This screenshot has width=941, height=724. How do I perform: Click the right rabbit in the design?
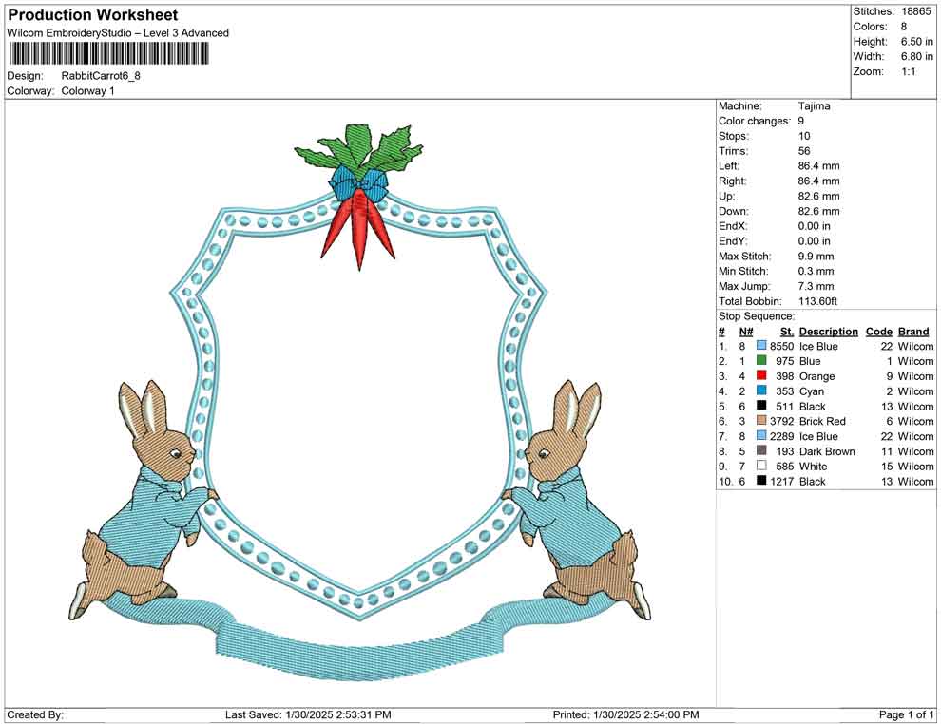tap(576, 501)
